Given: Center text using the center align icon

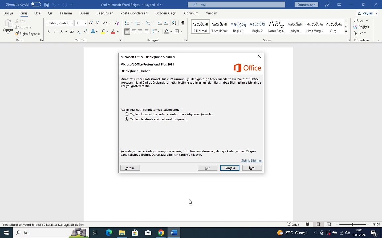Looking at the screenshot, I should point(134,31).
